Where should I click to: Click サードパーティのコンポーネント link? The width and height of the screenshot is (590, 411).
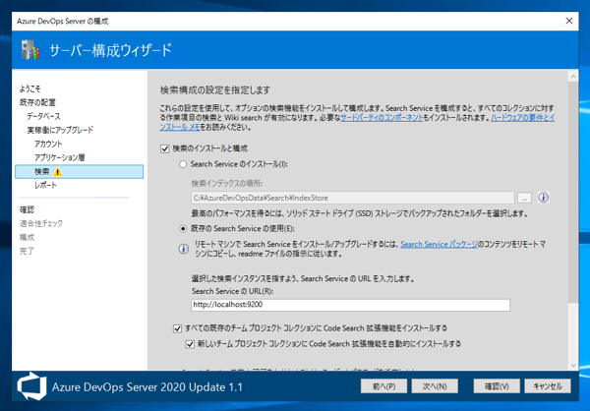point(382,118)
